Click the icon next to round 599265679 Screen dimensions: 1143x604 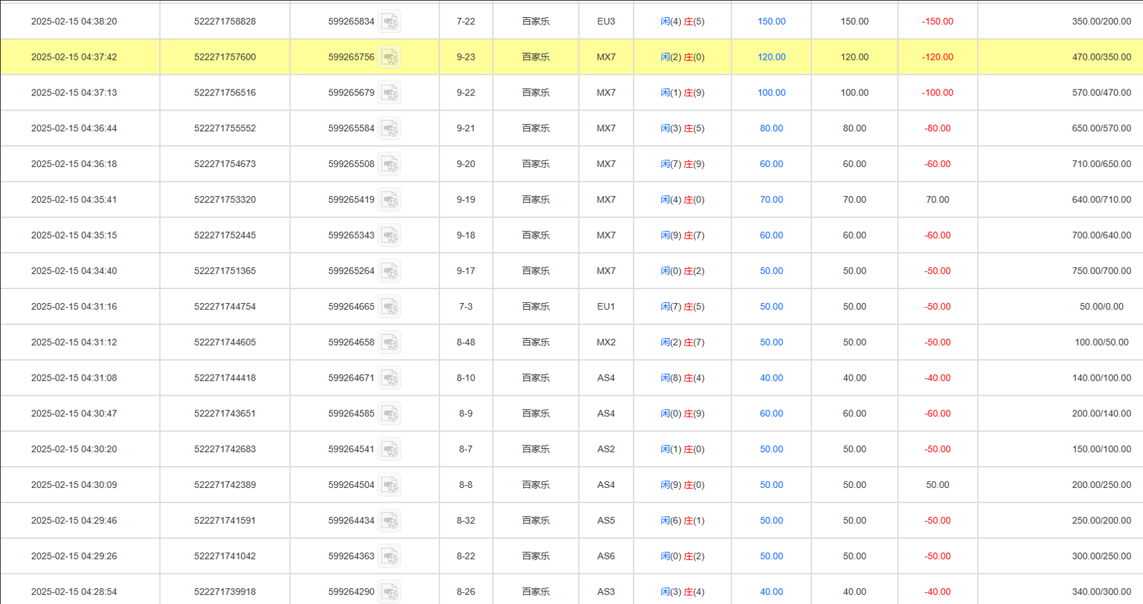pyautogui.click(x=389, y=93)
